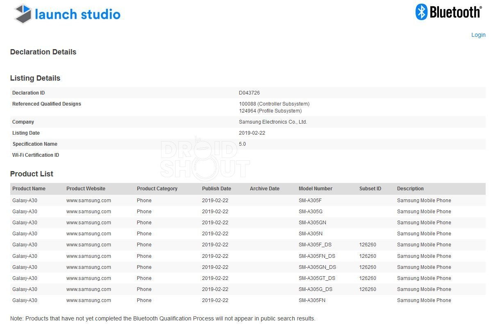The width and height of the screenshot is (491, 327).
Task: Click the Wi-Fi Certification ID label
Action: (36, 155)
